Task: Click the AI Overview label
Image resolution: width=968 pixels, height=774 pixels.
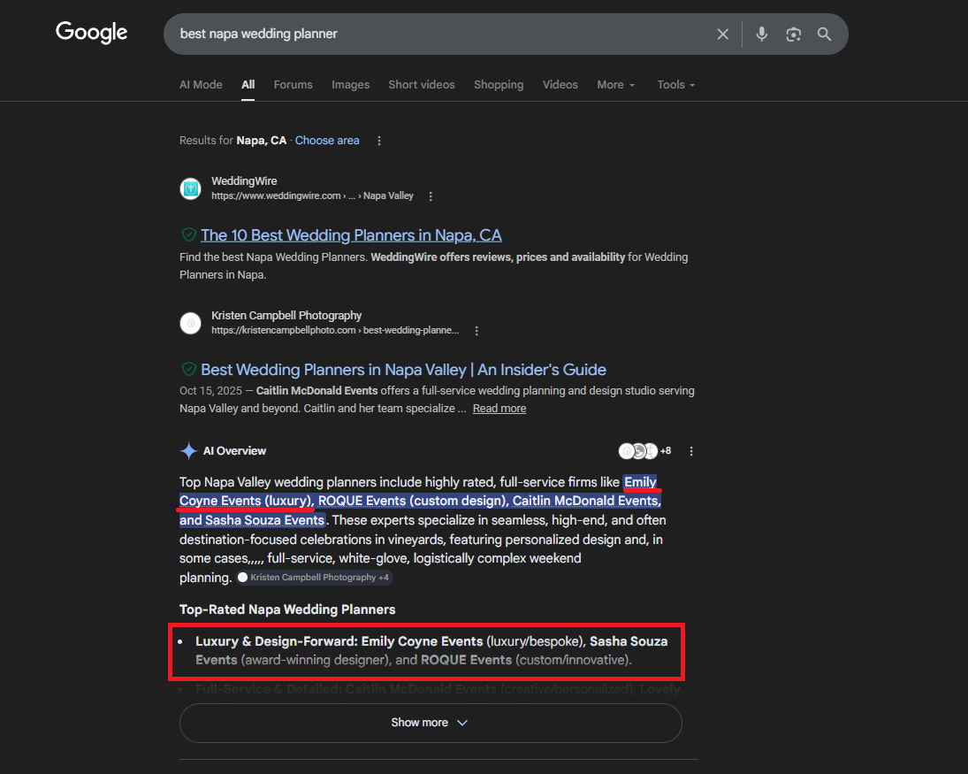Action: [234, 451]
